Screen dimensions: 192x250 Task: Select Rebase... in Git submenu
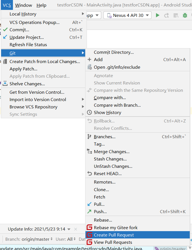coord(138,220)
